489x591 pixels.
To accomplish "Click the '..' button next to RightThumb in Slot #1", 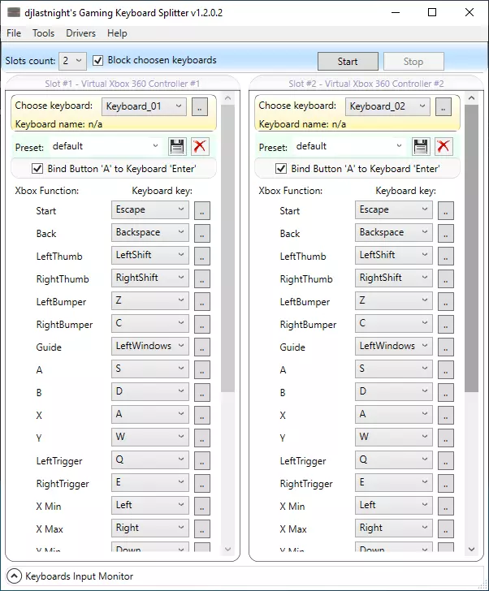I will point(202,278).
